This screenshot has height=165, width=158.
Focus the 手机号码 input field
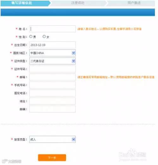point(52,85)
